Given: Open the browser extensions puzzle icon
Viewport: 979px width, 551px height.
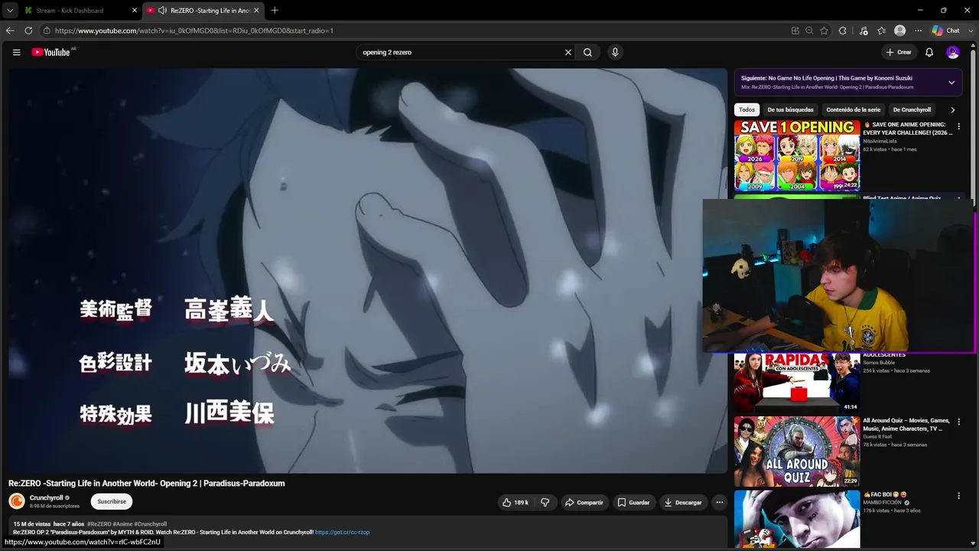Looking at the screenshot, I should [x=843, y=31].
